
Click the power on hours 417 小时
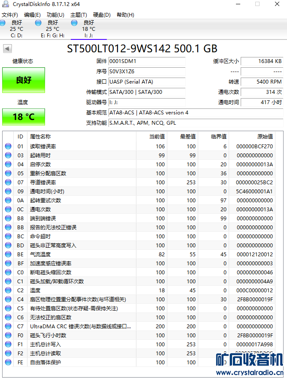(262, 102)
